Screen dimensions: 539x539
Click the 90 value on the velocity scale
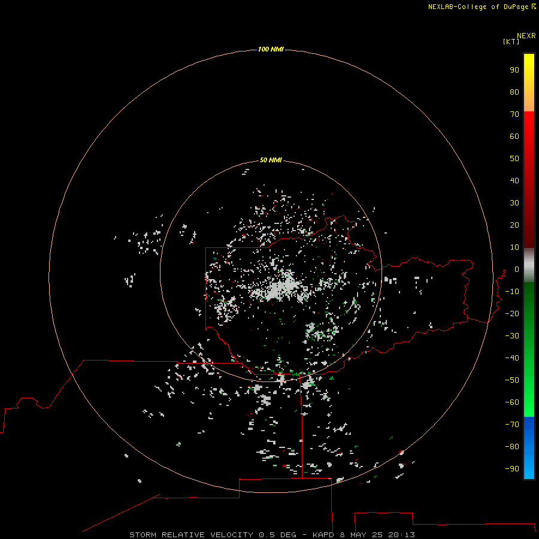[514, 70]
